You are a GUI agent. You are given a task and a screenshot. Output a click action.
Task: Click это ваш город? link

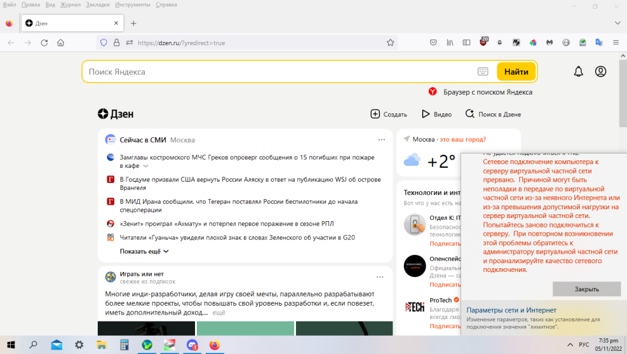463,140
